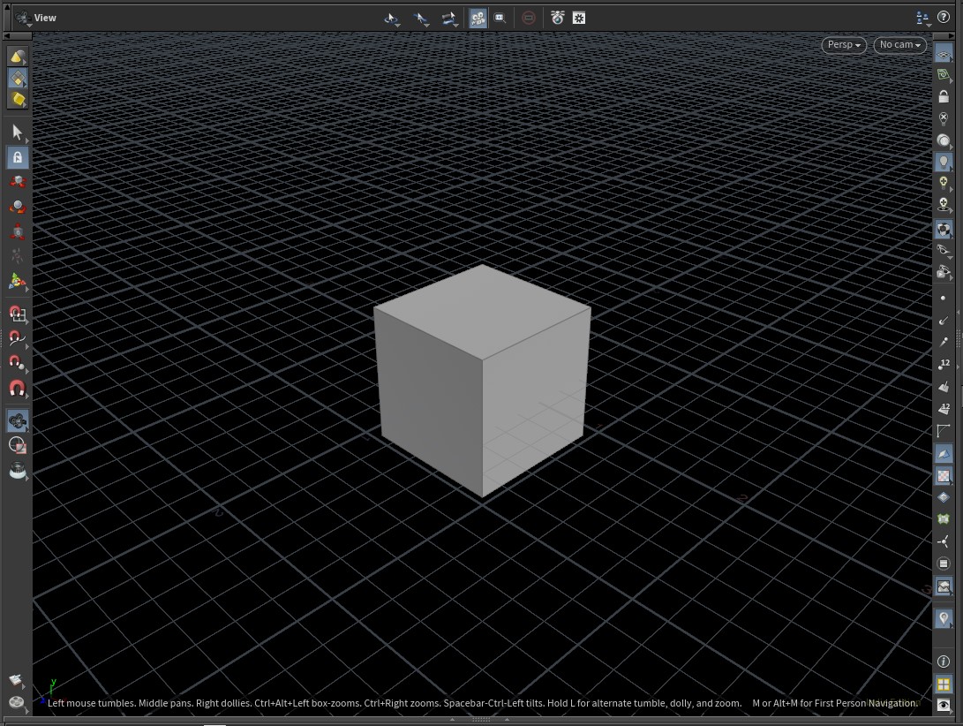Image resolution: width=963 pixels, height=726 pixels.
Task: Choose the Rotate tool sphere icon
Action: pyautogui.click(x=17, y=208)
